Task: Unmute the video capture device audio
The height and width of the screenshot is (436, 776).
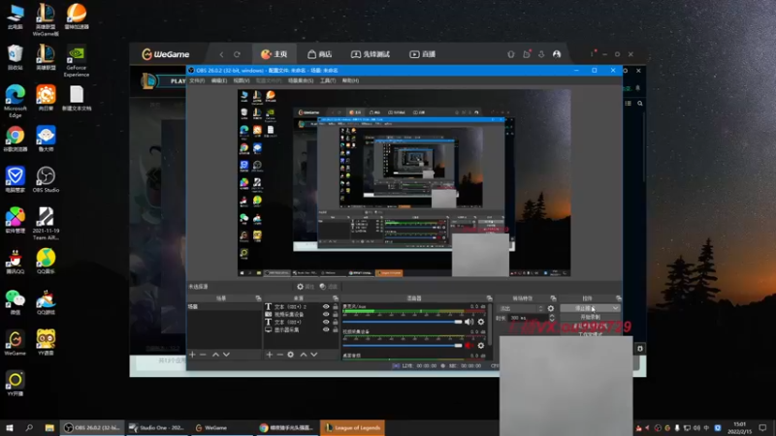Action: [x=469, y=345]
